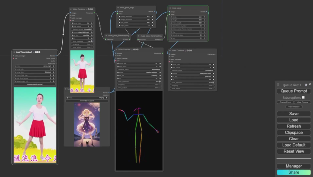Click the drag handle of queue panel
Image resolution: width=313 pixels, height=177 pixels.
(278, 85)
